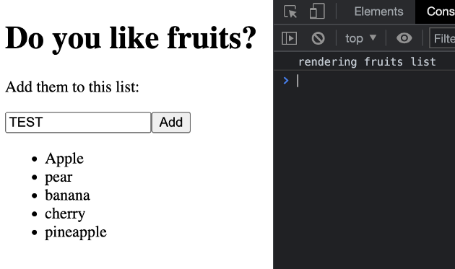Viewport: 455px width, 269px height.
Task: Click the 'Add them to this list:' text
Action: (x=72, y=87)
